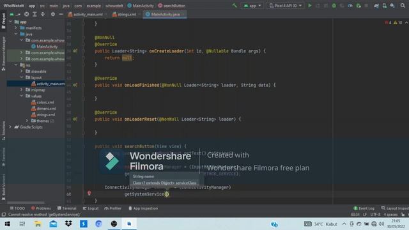Click the 4 spaces indent setting
Screen dimensions: 409x230
tap(390, 215)
